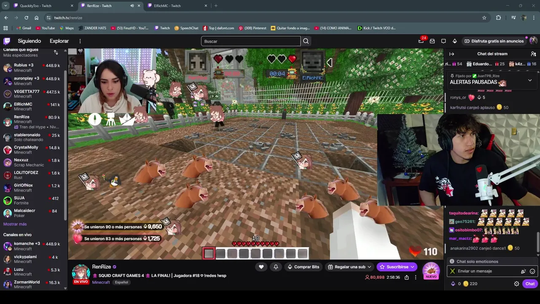Open RenRize channel name link

click(x=101, y=267)
